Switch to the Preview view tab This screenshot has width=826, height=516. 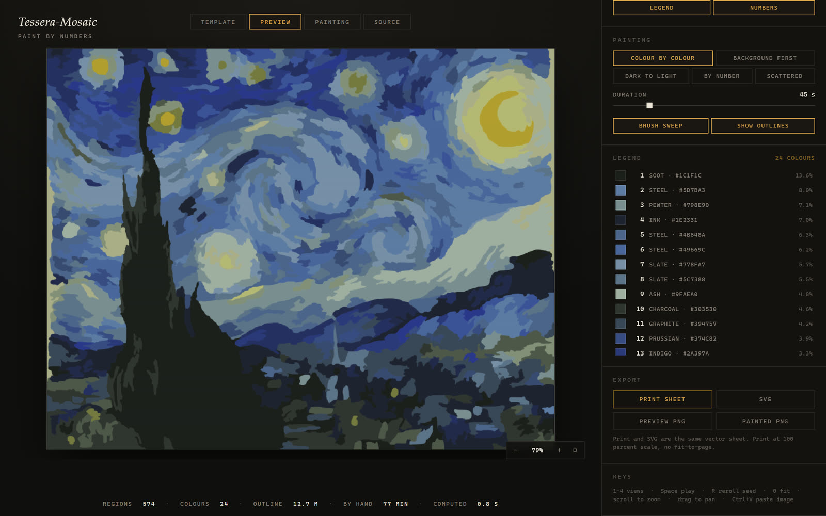coord(275,22)
